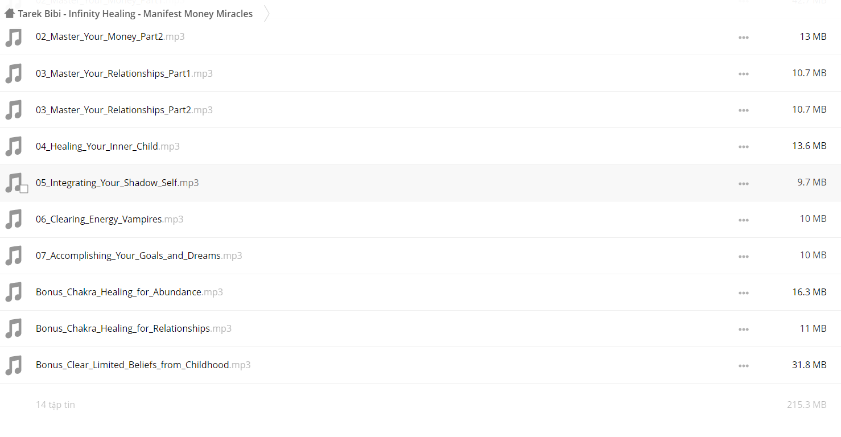The height and width of the screenshot is (437, 841).
Task: Open the ellipsis menu for 05_Integrating_Your_Shadow_Self.mp3
Action: tap(744, 183)
